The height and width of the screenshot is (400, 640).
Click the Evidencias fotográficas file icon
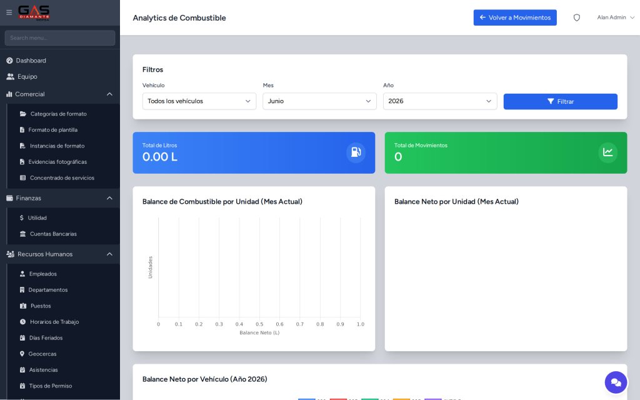click(22, 162)
